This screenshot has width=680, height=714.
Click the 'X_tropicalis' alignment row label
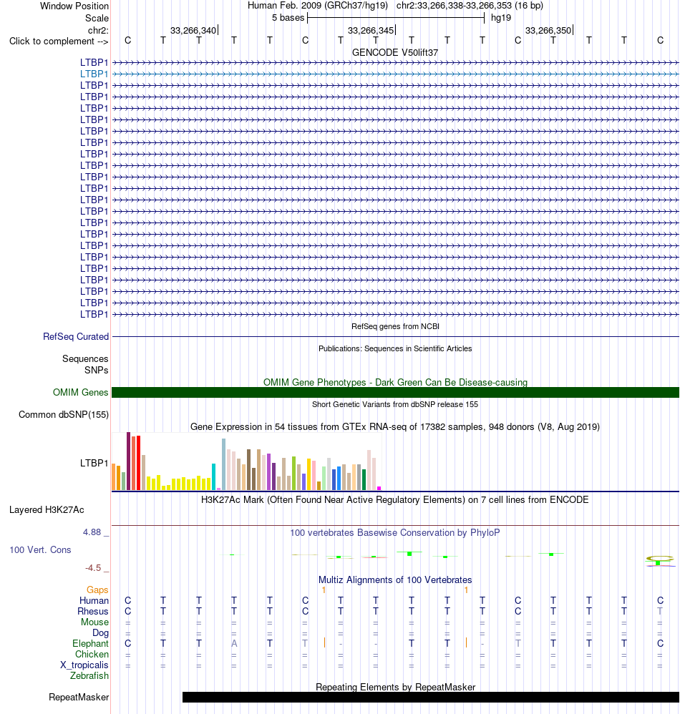[x=84, y=665]
